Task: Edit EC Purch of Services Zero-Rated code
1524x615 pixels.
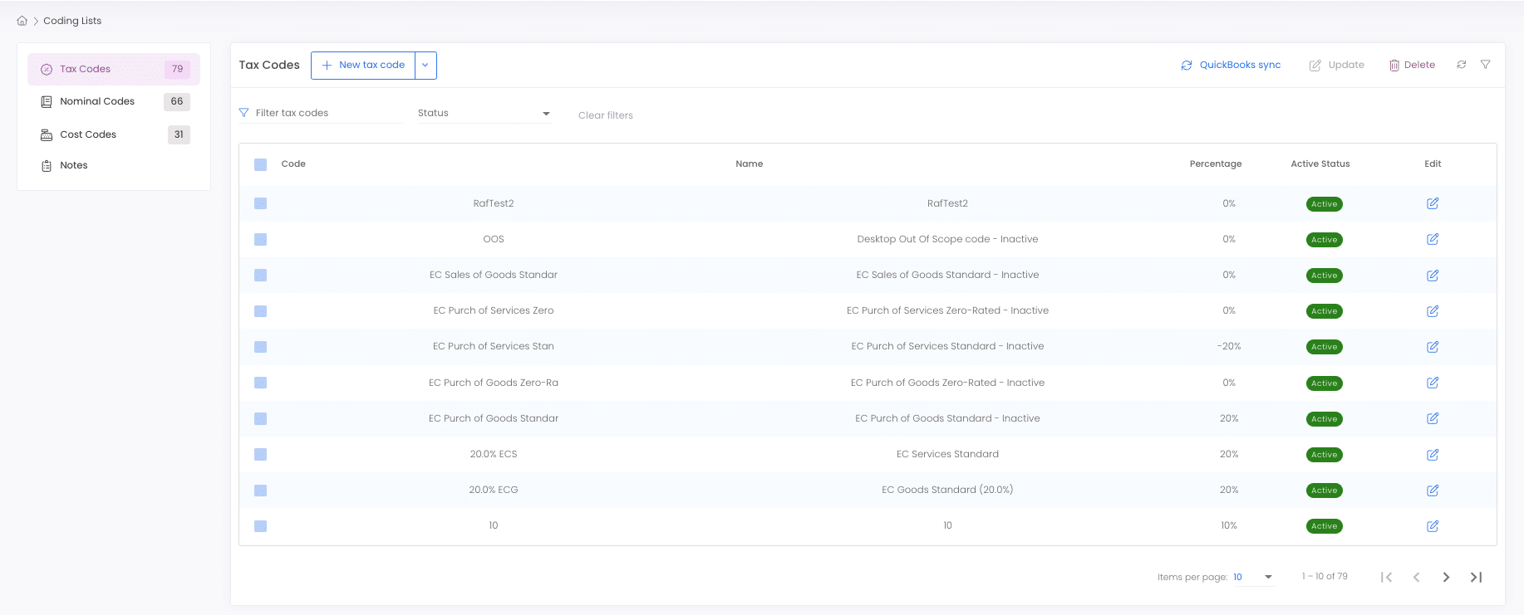Action: click(x=1433, y=311)
